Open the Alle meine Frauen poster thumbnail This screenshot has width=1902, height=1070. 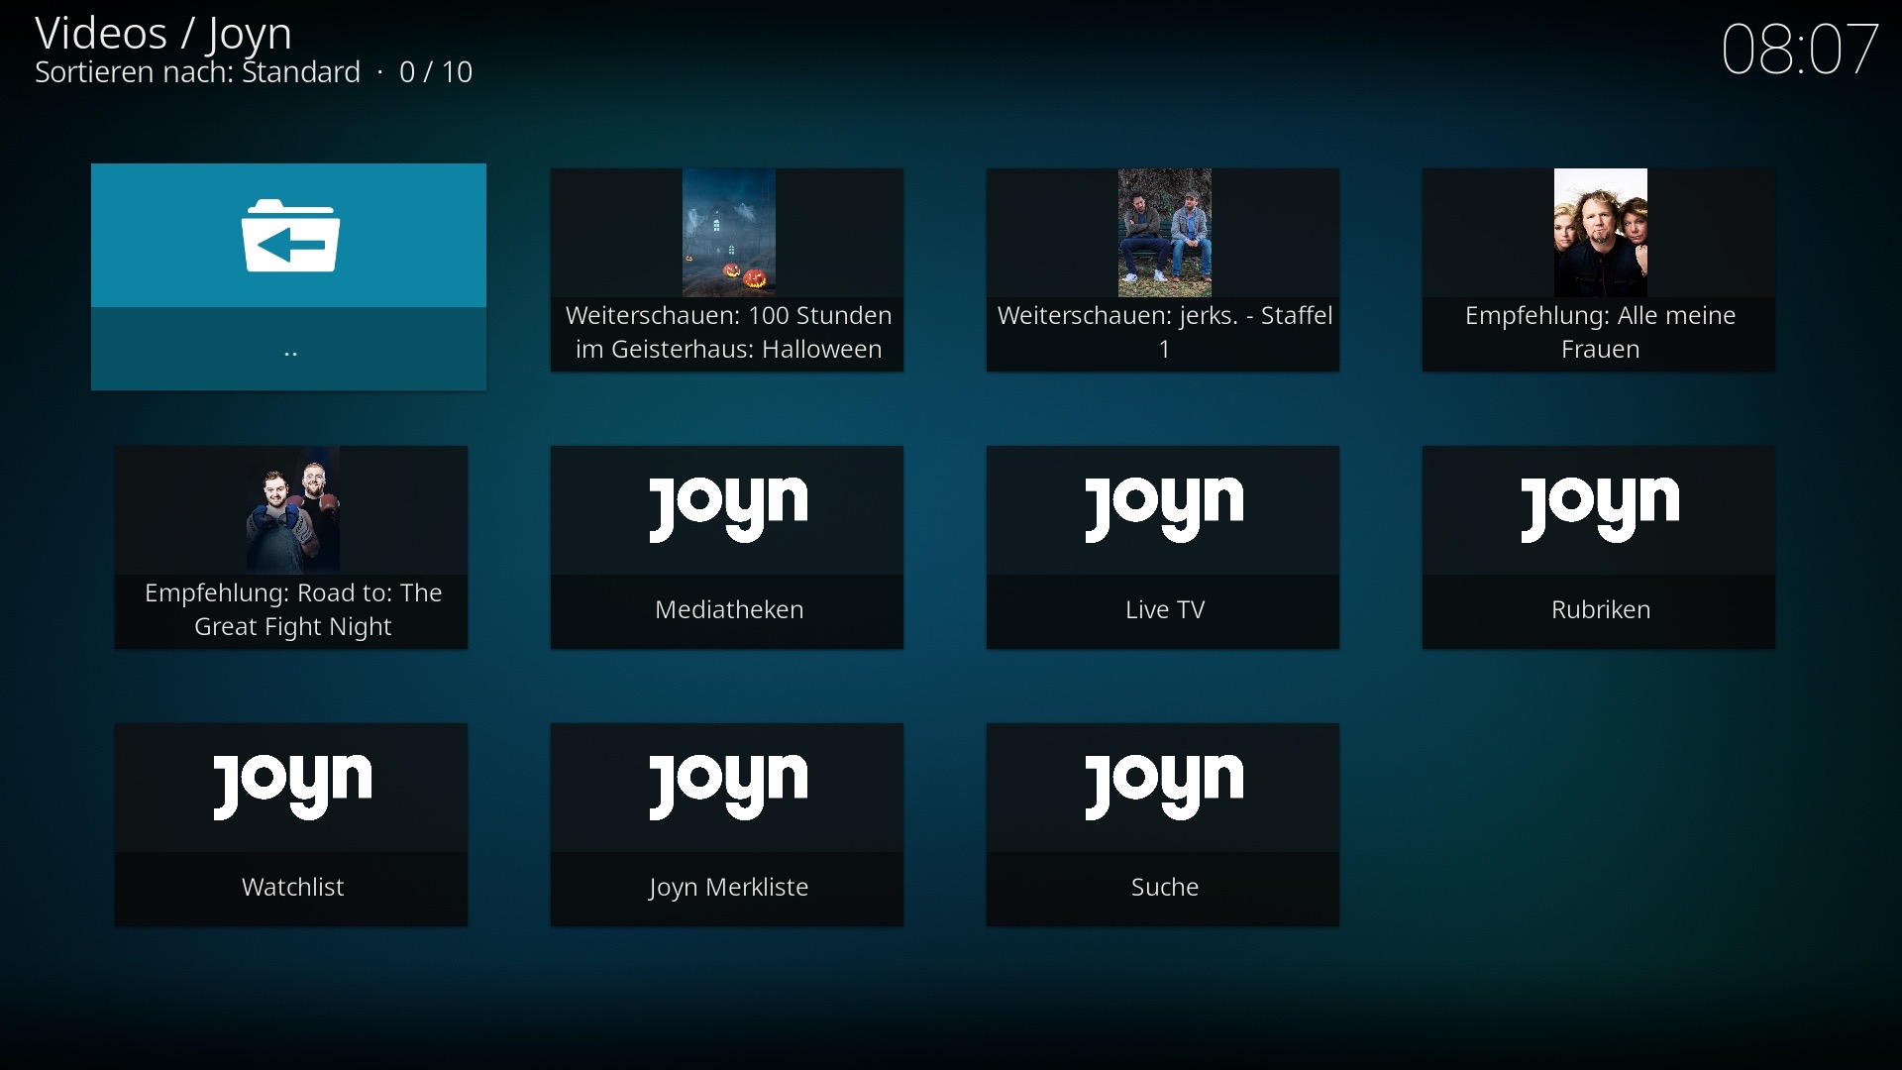(x=1601, y=233)
